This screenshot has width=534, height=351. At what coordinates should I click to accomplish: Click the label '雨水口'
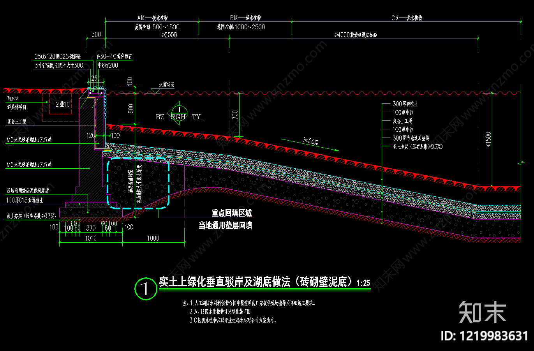[13, 99]
